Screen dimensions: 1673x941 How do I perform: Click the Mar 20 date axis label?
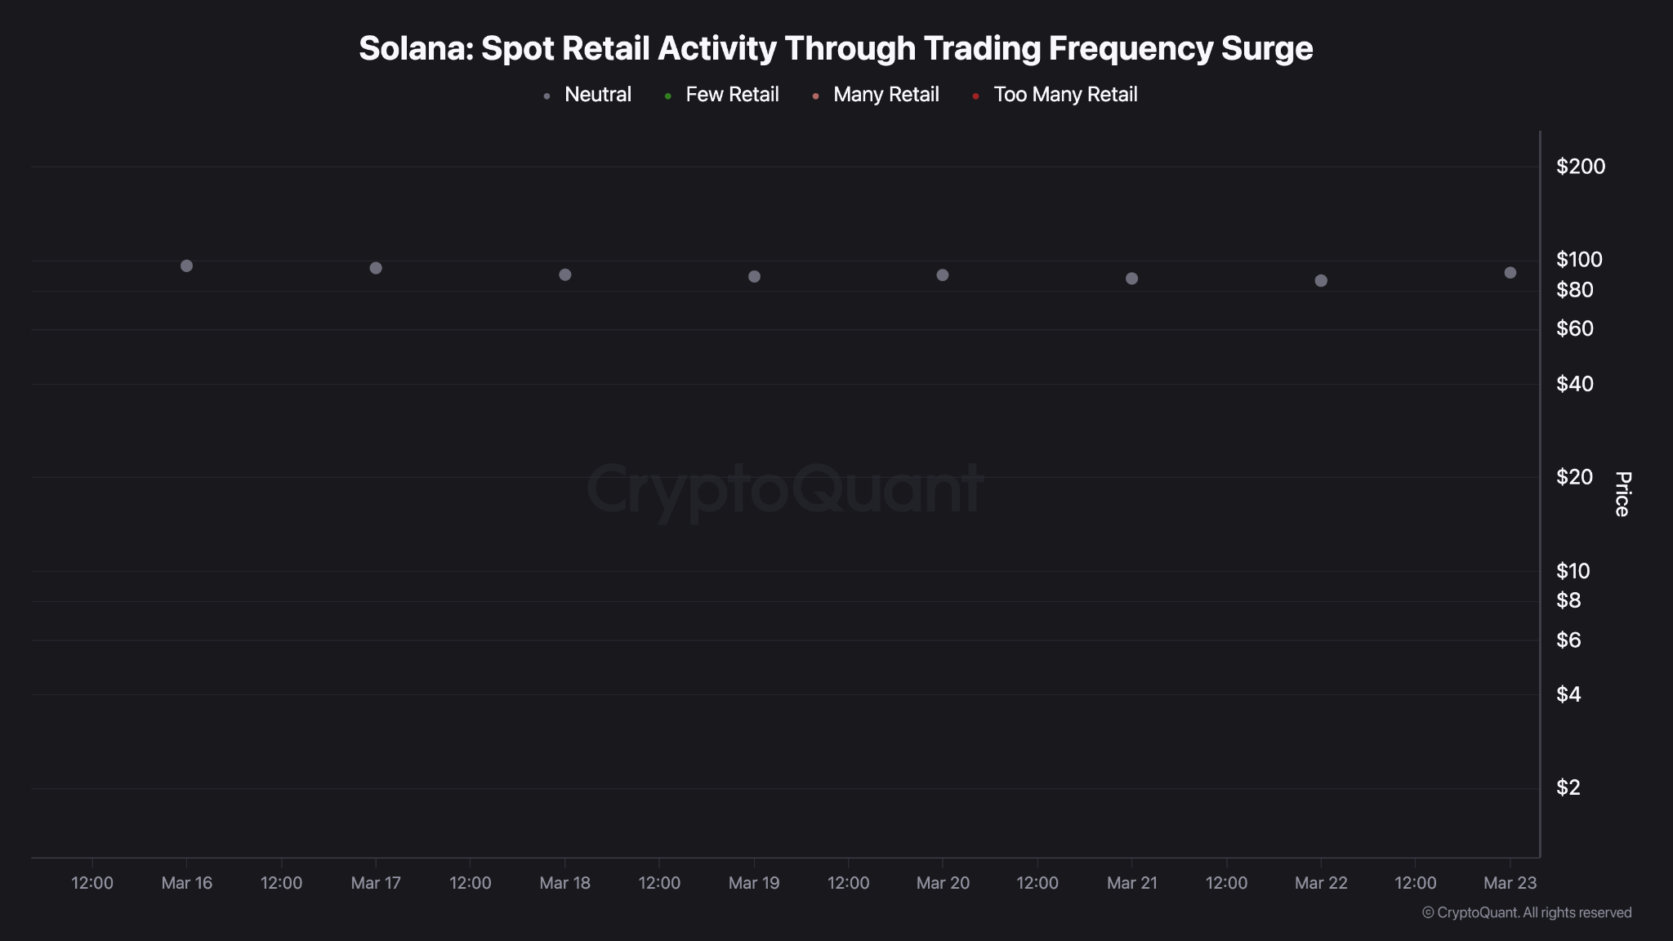943,883
